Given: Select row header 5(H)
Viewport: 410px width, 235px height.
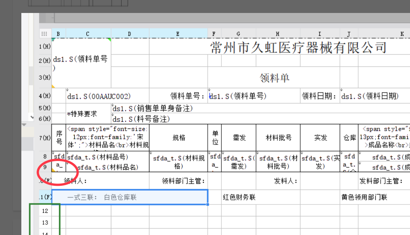Looking at the screenshot, I should tap(45, 108).
